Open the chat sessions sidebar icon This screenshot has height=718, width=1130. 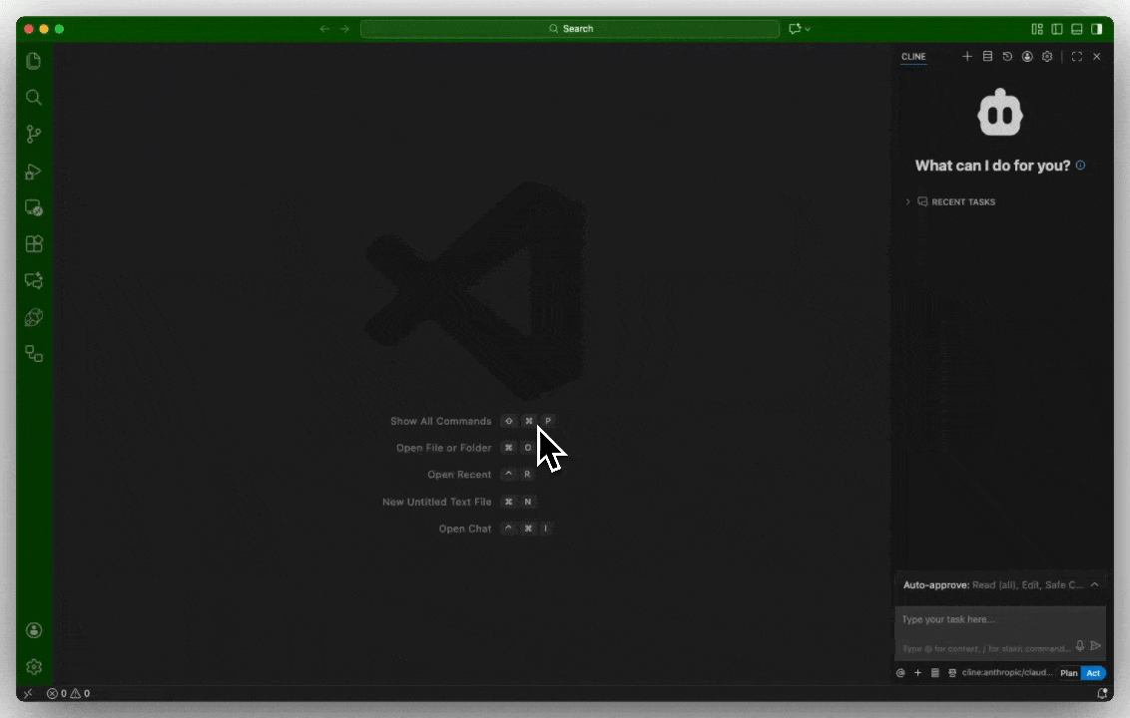[33, 281]
